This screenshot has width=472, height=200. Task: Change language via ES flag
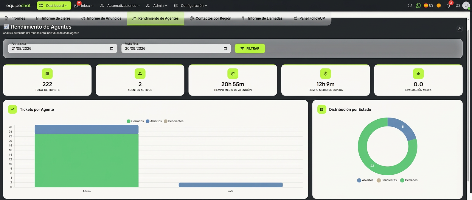click(x=428, y=6)
